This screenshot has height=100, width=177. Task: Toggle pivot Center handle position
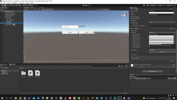point(25,6)
